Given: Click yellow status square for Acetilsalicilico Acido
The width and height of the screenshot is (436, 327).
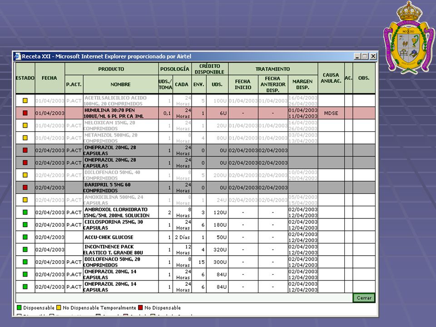Looking at the screenshot, I should coord(25,101).
